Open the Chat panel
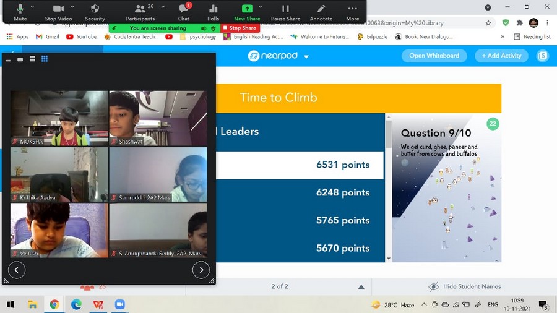This screenshot has height=313, width=557. click(184, 9)
